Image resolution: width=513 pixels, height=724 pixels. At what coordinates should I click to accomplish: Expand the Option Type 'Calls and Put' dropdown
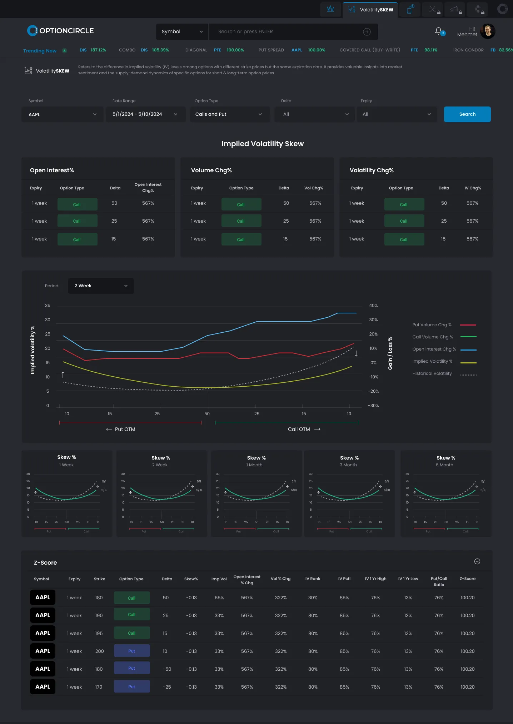point(230,114)
